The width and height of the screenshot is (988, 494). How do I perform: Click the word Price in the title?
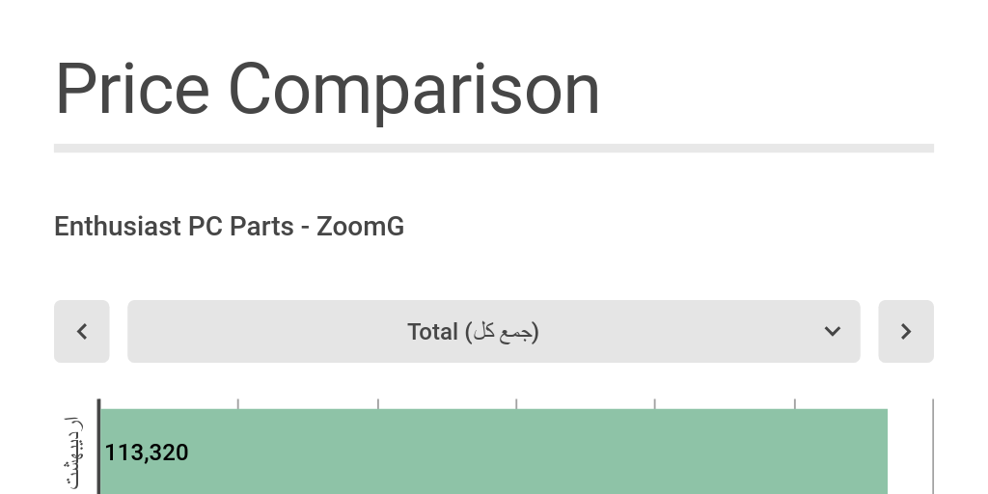click(132, 89)
